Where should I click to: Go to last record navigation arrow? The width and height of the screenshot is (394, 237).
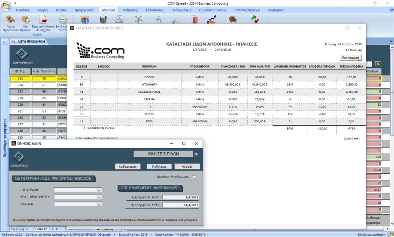57,229
